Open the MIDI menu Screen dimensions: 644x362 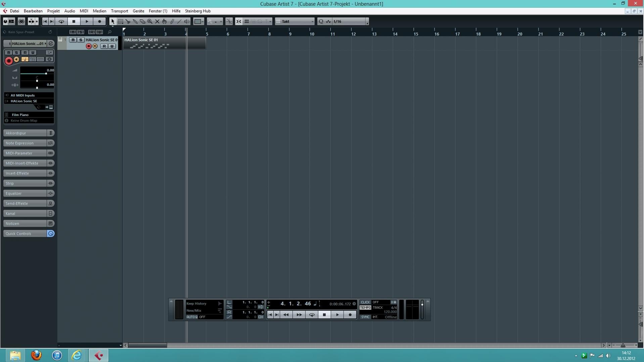(84, 11)
